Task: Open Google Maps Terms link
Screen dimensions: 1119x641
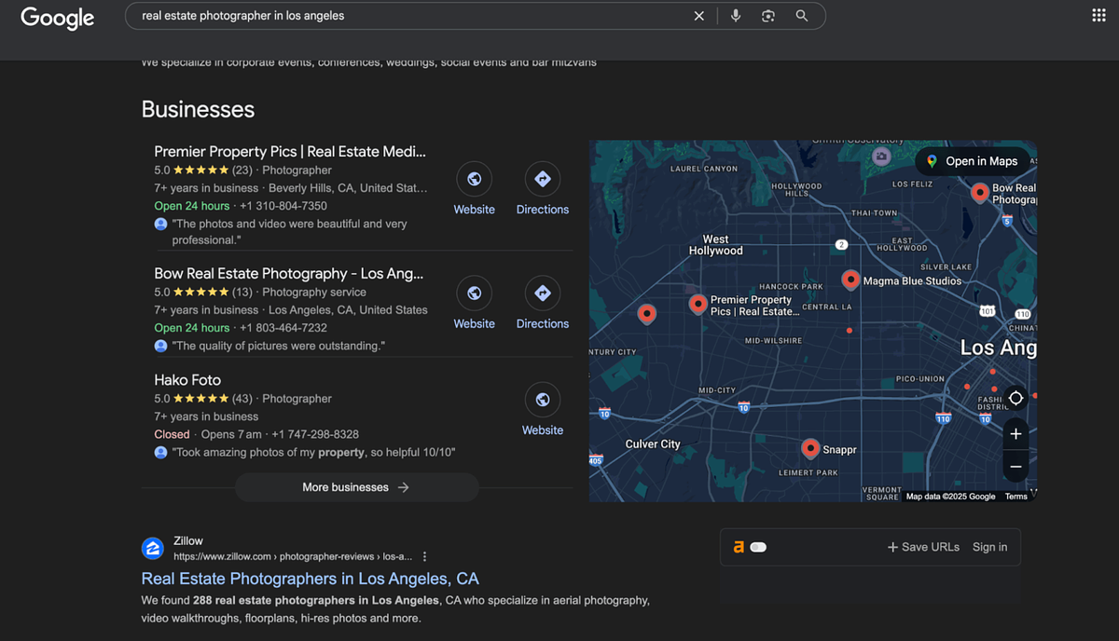Action: (x=1015, y=497)
